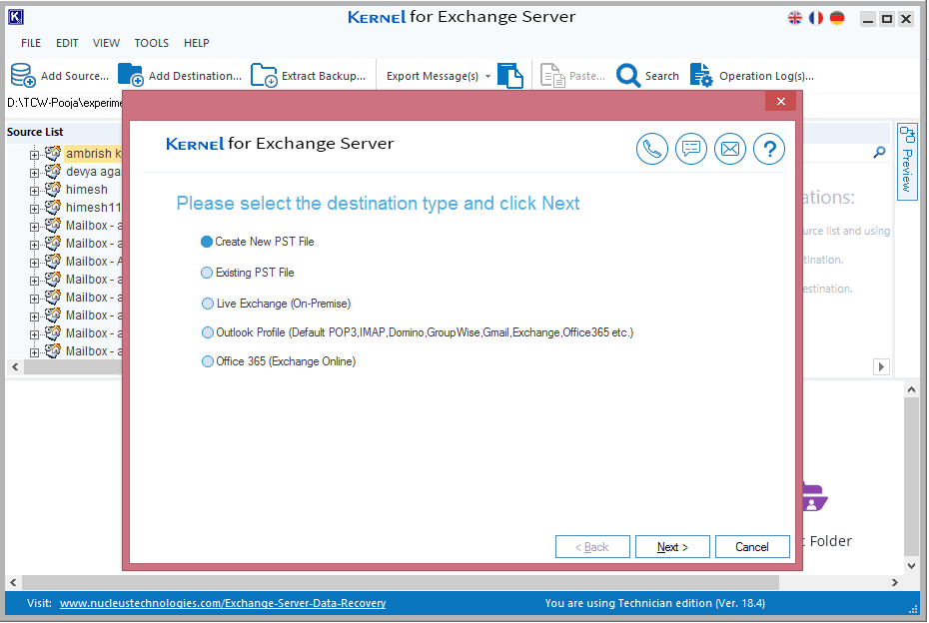
Task: Click vertical scrollbar up arrow
Action: tap(911, 389)
